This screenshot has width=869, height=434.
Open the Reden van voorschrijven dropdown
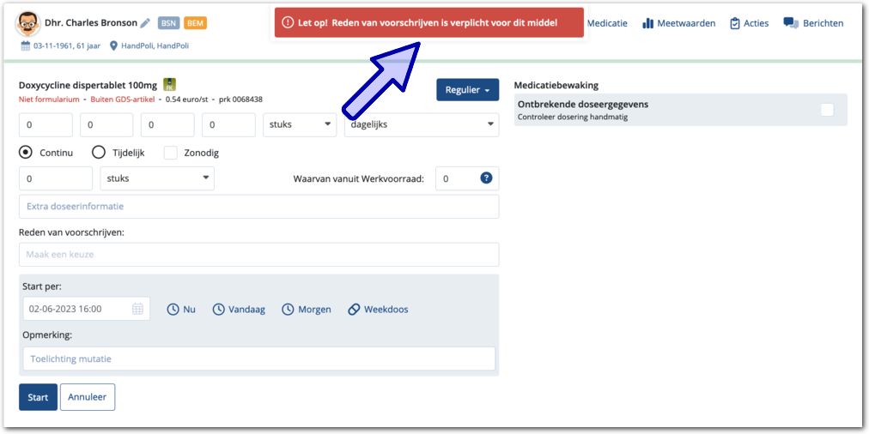coord(258,255)
